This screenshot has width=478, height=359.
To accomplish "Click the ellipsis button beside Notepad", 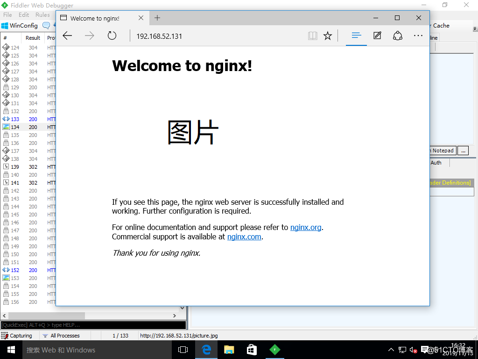I will 463,151.
